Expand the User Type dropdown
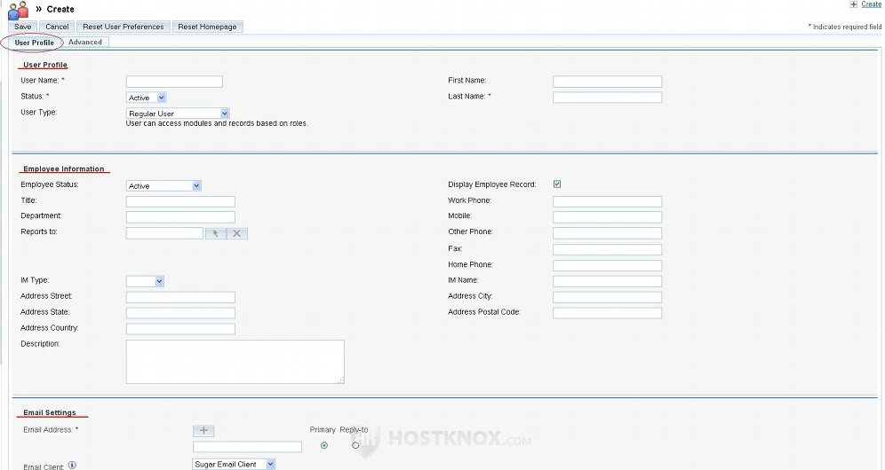The height and width of the screenshot is (470, 885). (x=178, y=114)
